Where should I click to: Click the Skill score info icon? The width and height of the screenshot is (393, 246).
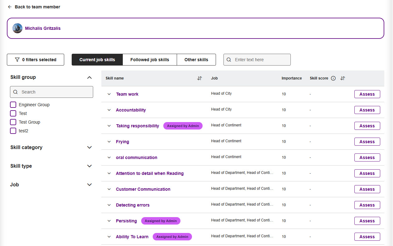pyautogui.click(x=333, y=78)
